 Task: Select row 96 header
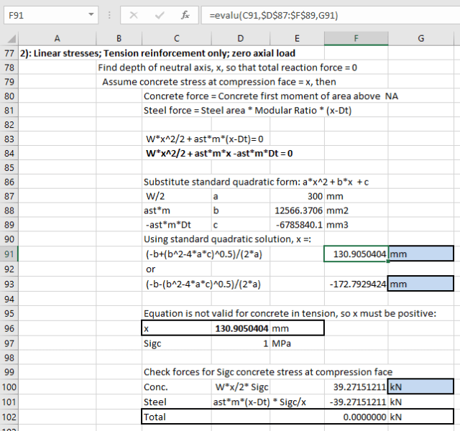(x=9, y=328)
